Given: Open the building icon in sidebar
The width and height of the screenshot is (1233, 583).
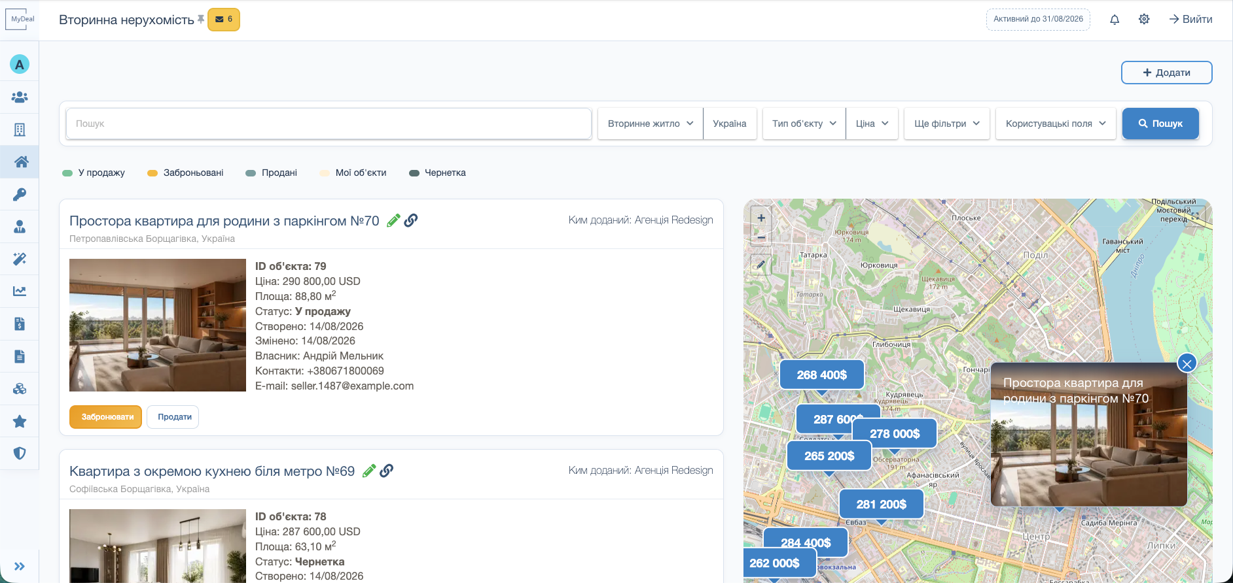Looking at the screenshot, I should pos(20,129).
